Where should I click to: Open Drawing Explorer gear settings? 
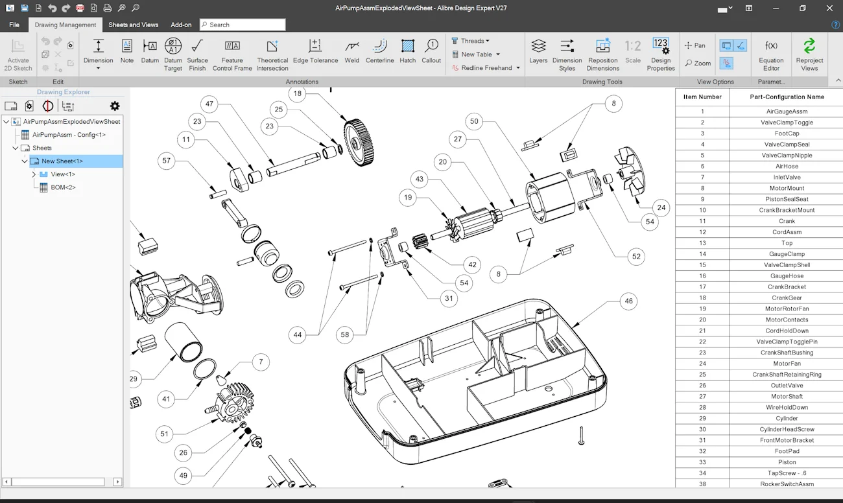pyautogui.click(x=115, y=106)
